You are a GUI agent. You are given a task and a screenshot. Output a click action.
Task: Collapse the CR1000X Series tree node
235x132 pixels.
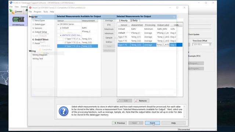pos(58,24)
